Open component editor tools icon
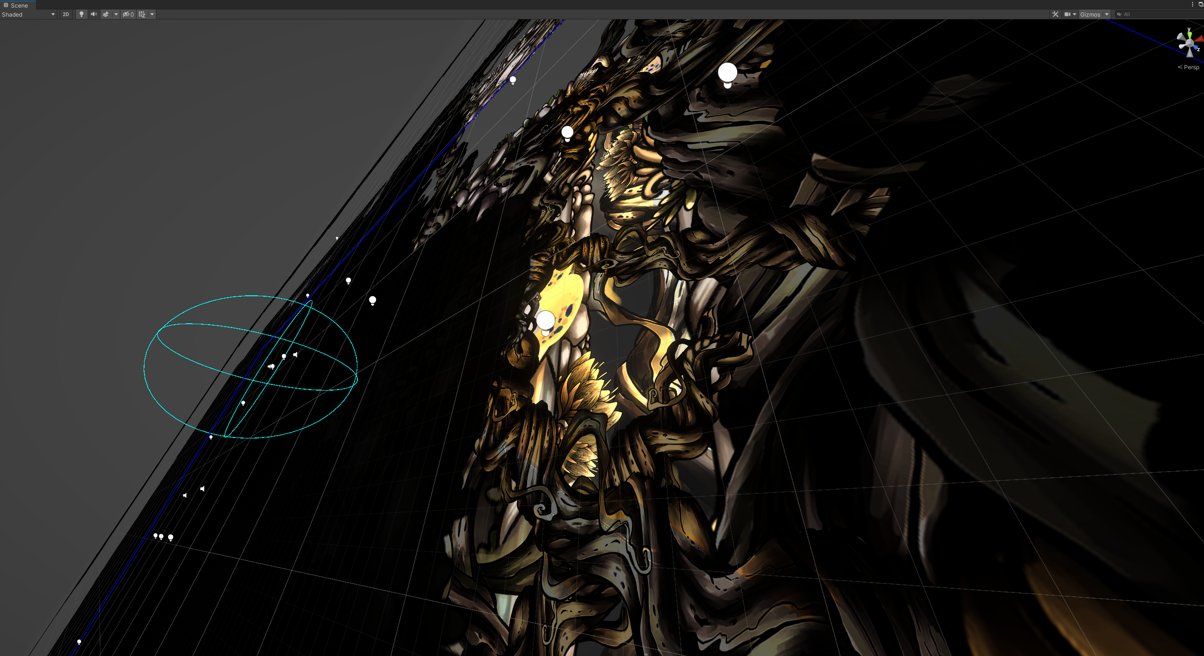The width and height of the screenshot is (1204, 656). click(x=1055, y=14)
